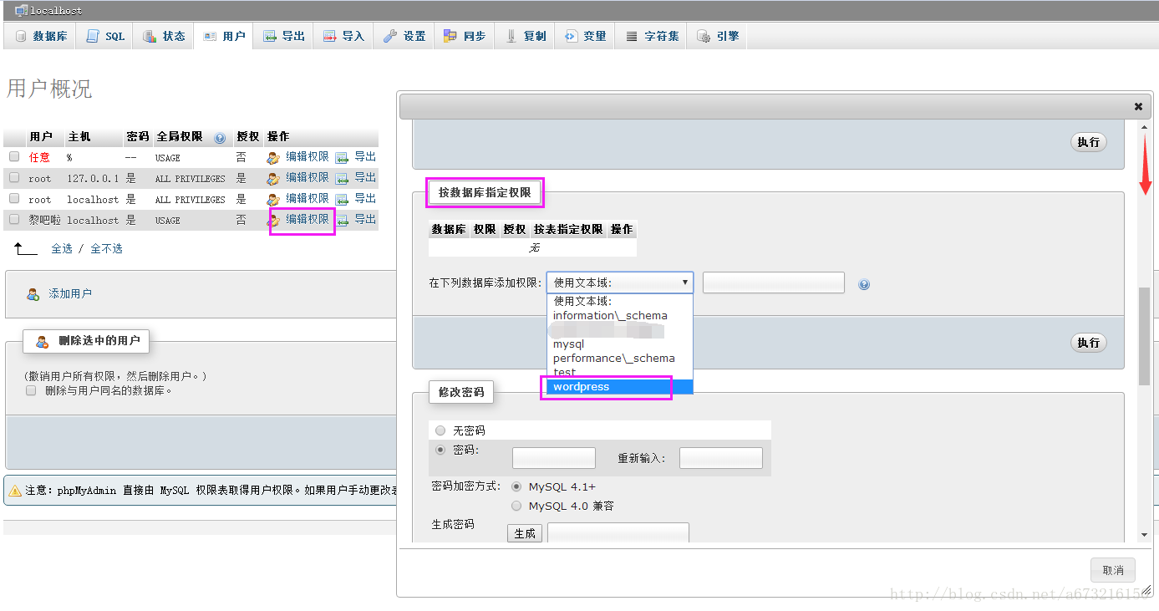Screen dimensions: 1159x611
Task: Click export icon for root 127.0.0.1
Action: click(x=342, y=178)
